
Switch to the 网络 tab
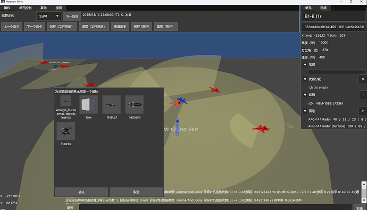pyautogui.click(x=323, y=8)
